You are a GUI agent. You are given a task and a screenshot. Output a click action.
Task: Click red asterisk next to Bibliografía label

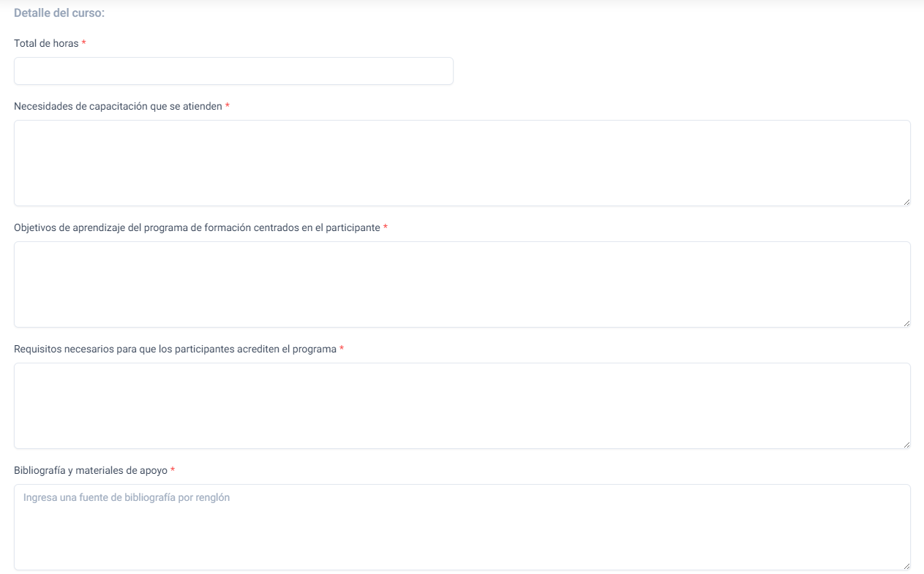pyautogui.click(x=173, y=471)
